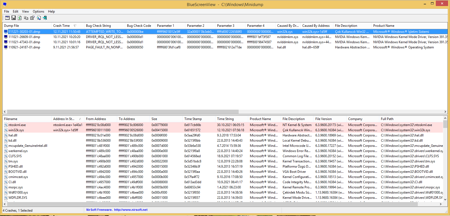Click the file icon next to CLFS.SYS
This screenshot has height=216, width=450.
tap(6, 156)
